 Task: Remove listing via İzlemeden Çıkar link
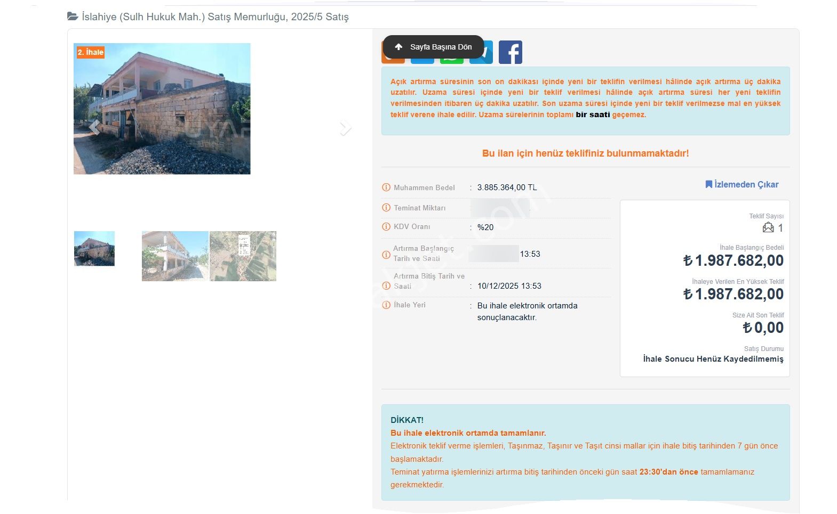742,184
